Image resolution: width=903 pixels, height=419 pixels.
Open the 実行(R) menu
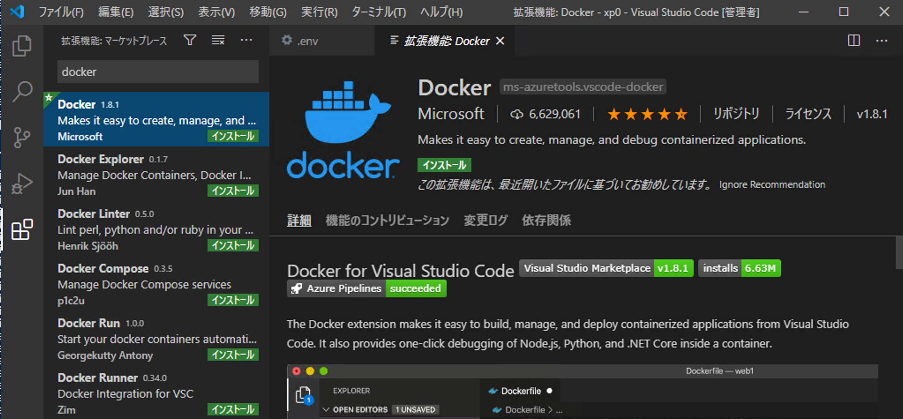(319, 12)
